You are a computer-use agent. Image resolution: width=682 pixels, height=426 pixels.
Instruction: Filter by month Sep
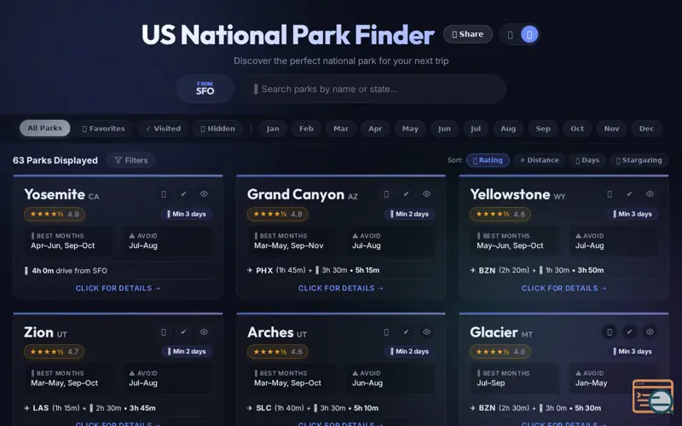tap(543, 129)
